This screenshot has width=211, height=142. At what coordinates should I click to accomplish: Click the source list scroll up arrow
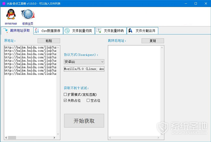[58, 47]
